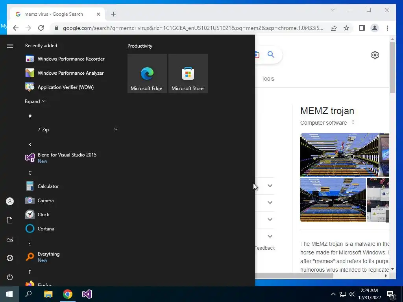This screenshot has width=403, height=302.
Task: Reload the Chrome page
Action: pos(41,28)
